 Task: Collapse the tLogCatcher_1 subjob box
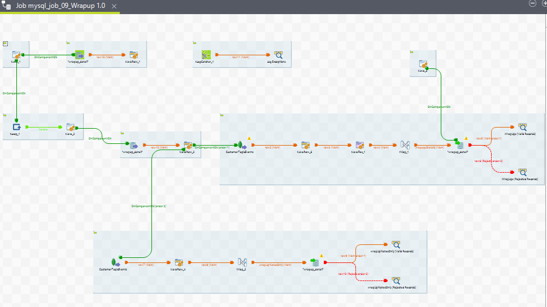click(x=194, y=43)
